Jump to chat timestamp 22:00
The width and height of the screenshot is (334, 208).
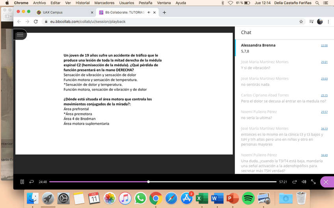(x=324, y=46)
